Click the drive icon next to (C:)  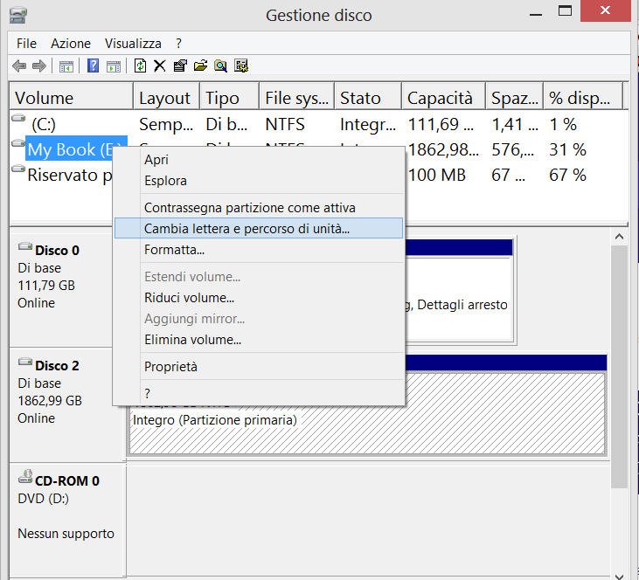pyautogui.click(x=18, y=118)
